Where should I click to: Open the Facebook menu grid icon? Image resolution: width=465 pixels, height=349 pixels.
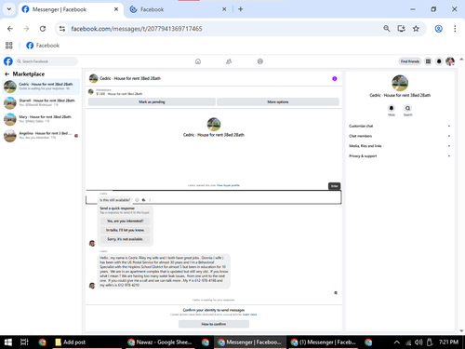point(428,61)
